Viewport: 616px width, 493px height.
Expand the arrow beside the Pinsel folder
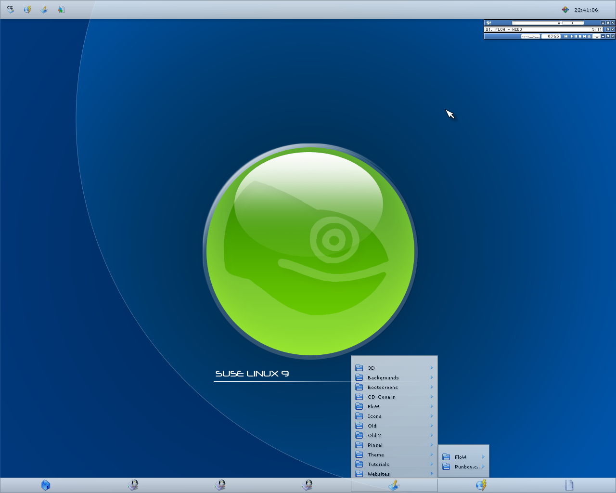(x=432, y=445)
